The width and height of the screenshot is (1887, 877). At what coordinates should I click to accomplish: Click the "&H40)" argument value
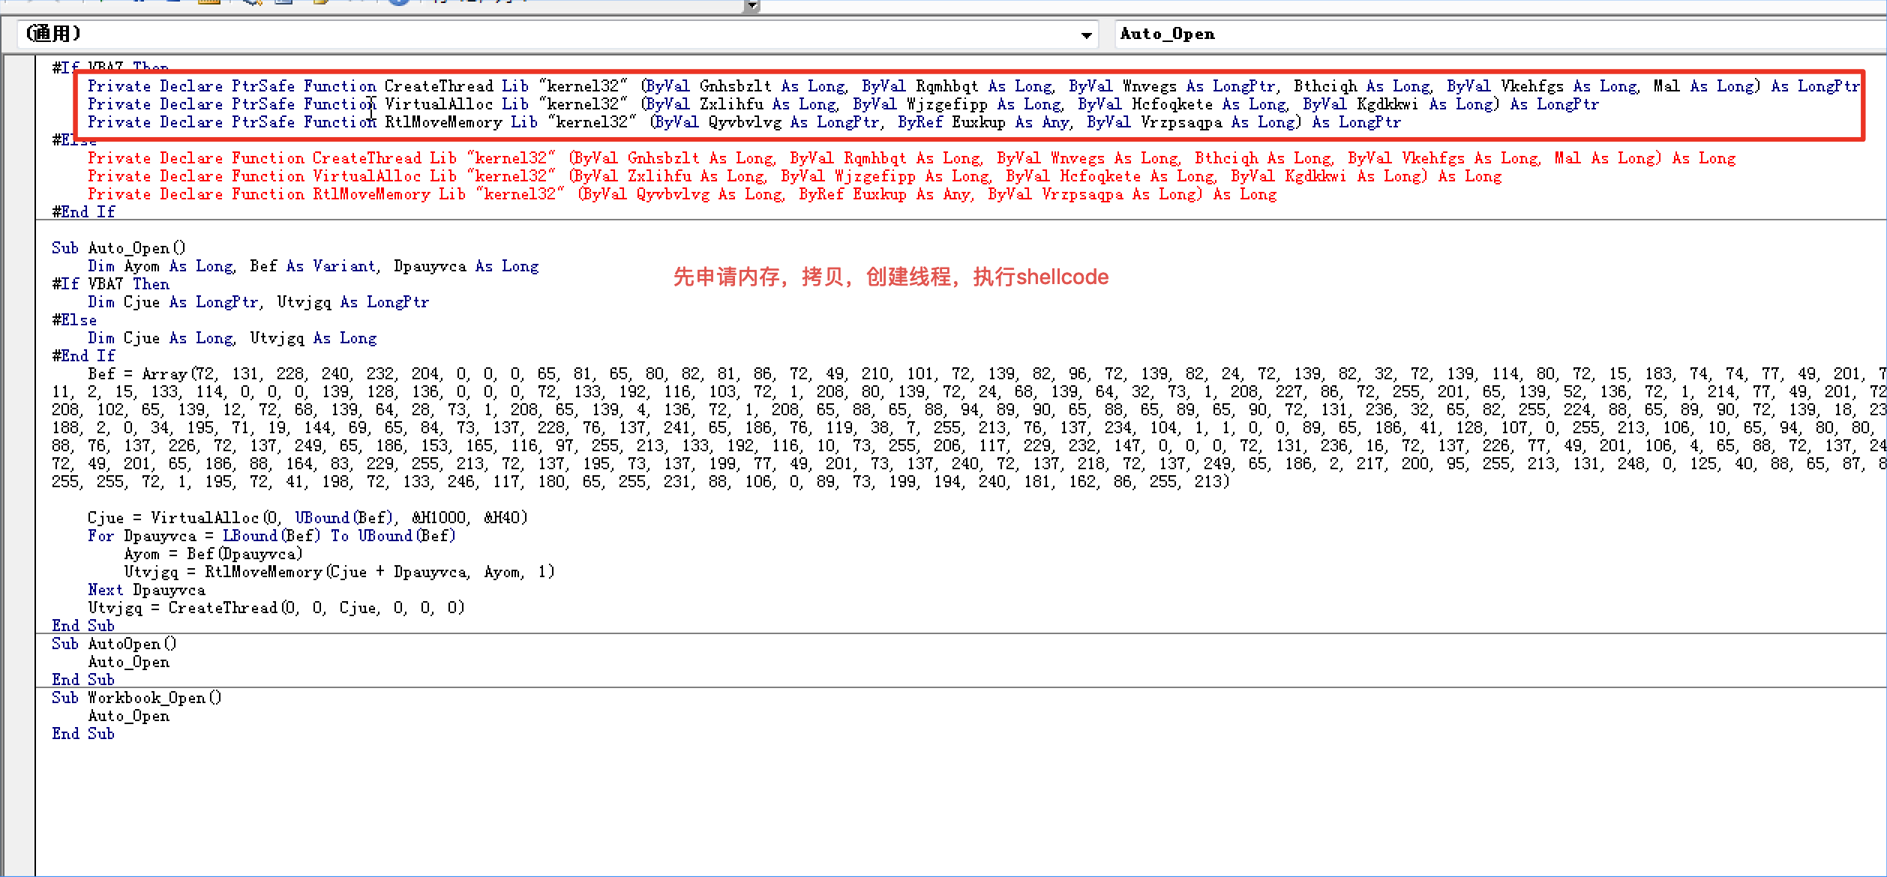point(506,518)
